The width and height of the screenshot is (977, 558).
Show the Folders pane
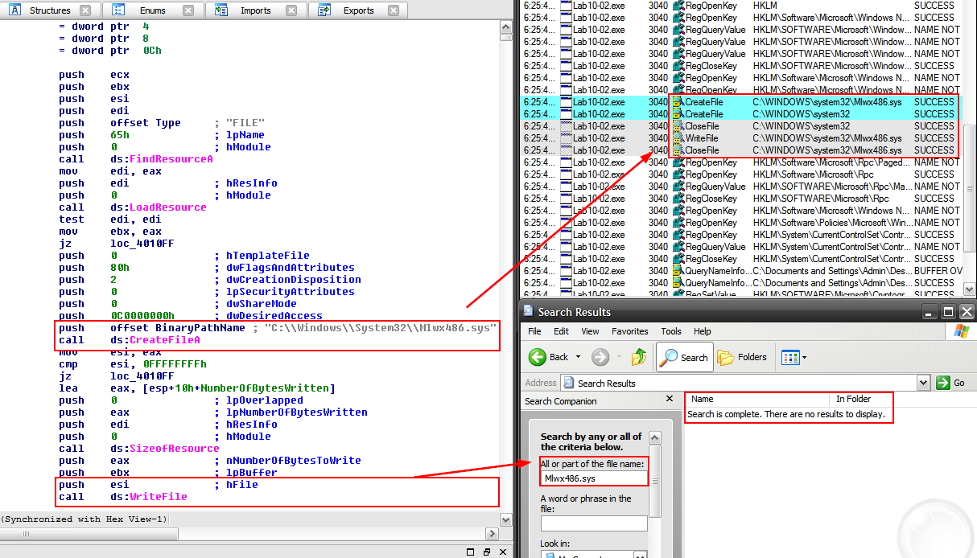744,357
